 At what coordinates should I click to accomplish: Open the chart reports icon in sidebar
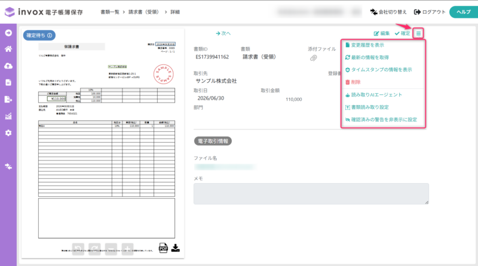8,116
